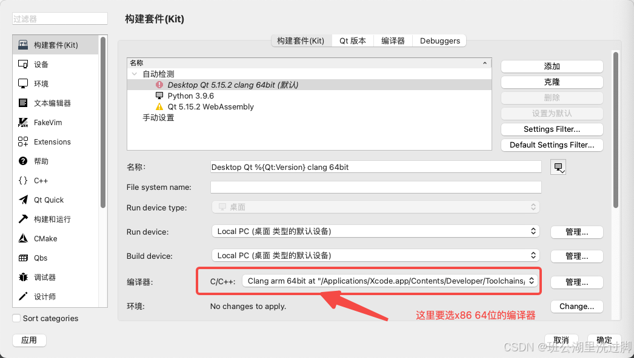Select the Kit category icon in sidebar

[x=23, y=45]
